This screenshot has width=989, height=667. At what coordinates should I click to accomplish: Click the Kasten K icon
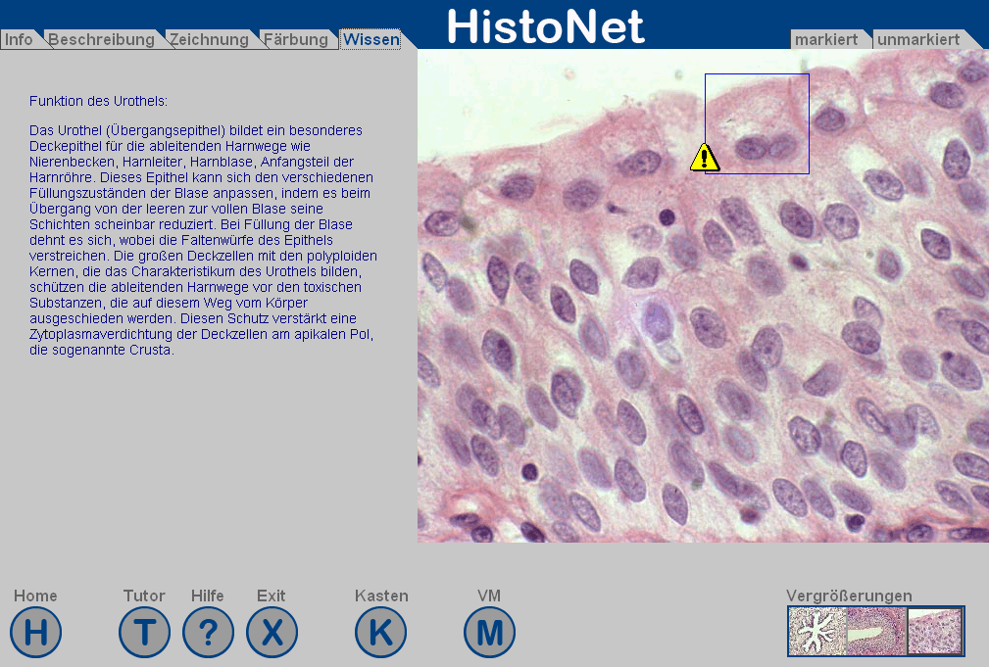tap(380, 632)
